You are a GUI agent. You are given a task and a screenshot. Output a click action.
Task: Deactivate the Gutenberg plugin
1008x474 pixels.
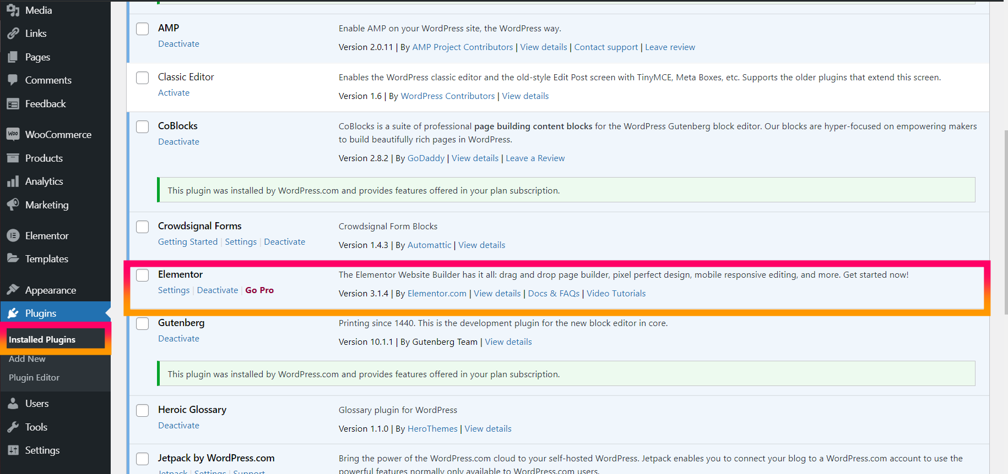click(178, 338)
